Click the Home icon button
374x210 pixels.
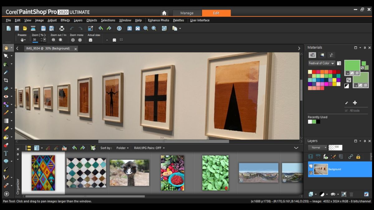click(x=164, y=13)
